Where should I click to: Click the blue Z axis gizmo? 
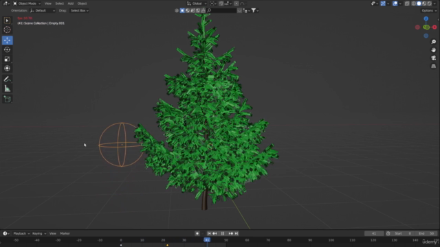click(426, 19)
